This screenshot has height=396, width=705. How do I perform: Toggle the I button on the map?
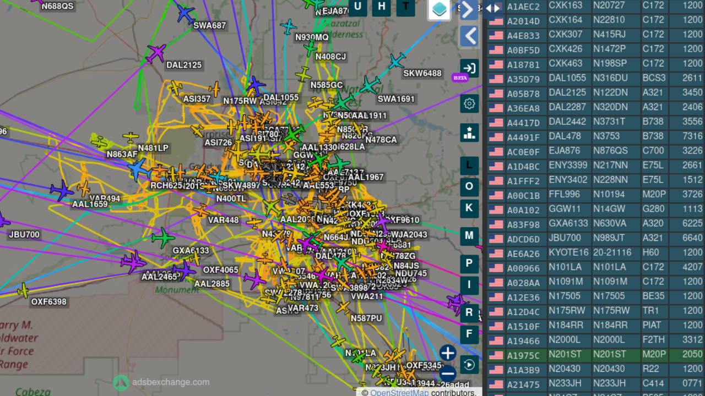(469, 285)
